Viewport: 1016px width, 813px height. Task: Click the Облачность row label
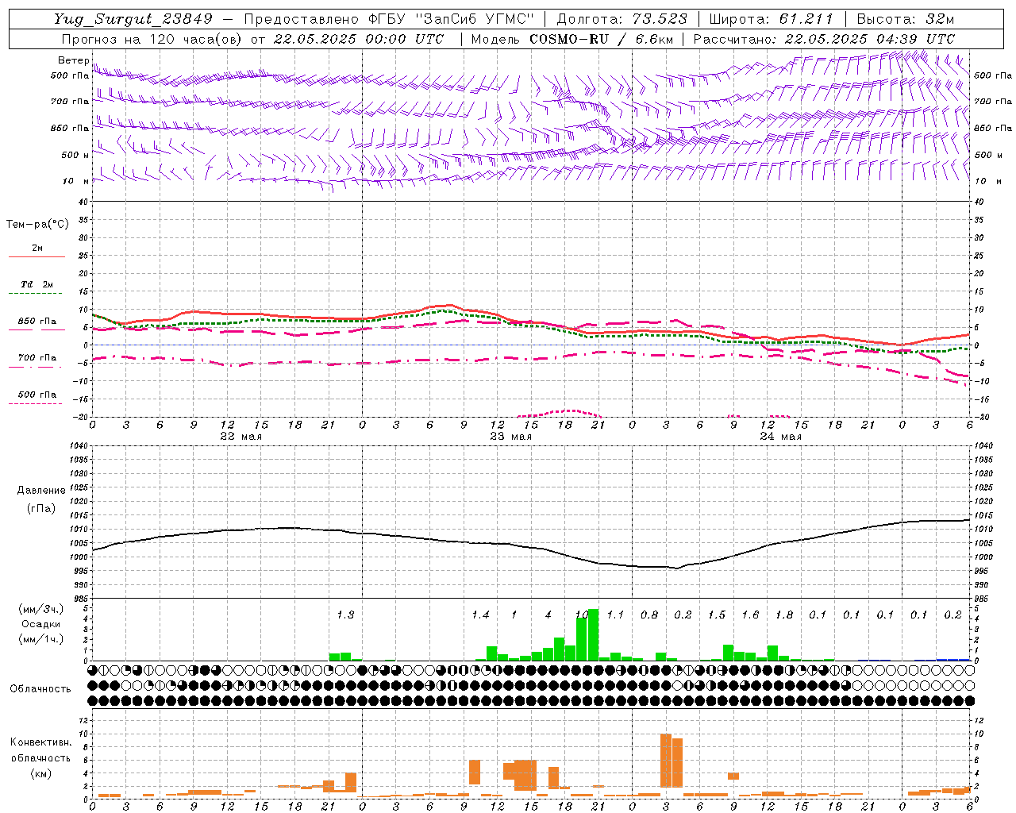(40, 689)
